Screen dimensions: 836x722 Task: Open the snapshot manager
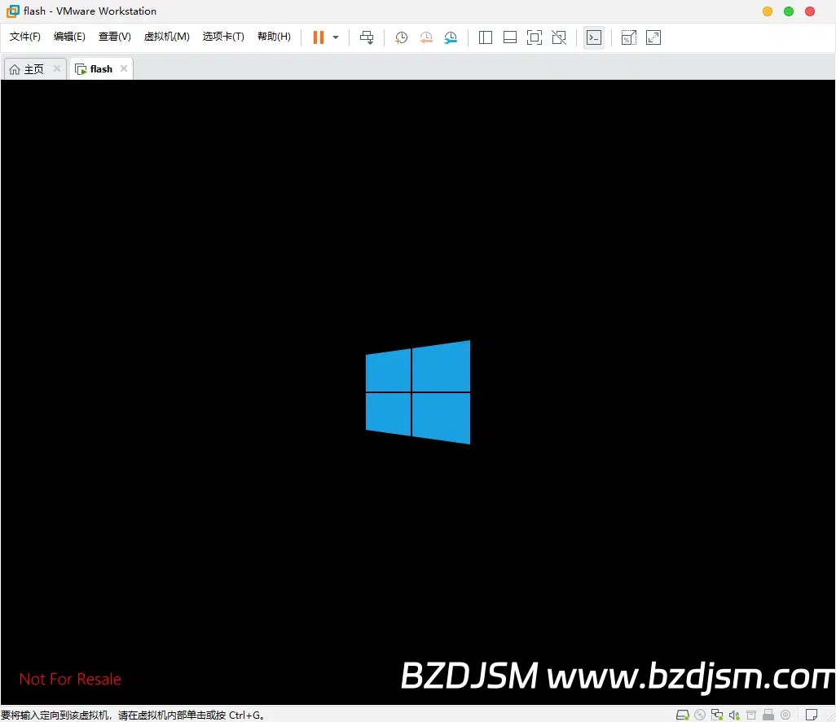[x=451, y=37]
